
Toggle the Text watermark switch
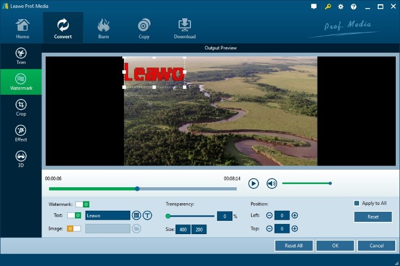74,215
